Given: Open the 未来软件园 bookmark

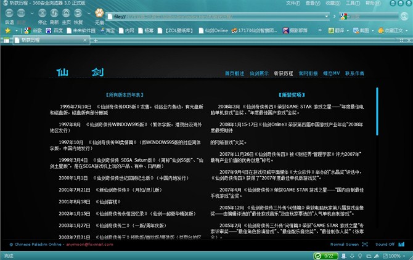Looking at the screenshot, I should pos(81,31).
